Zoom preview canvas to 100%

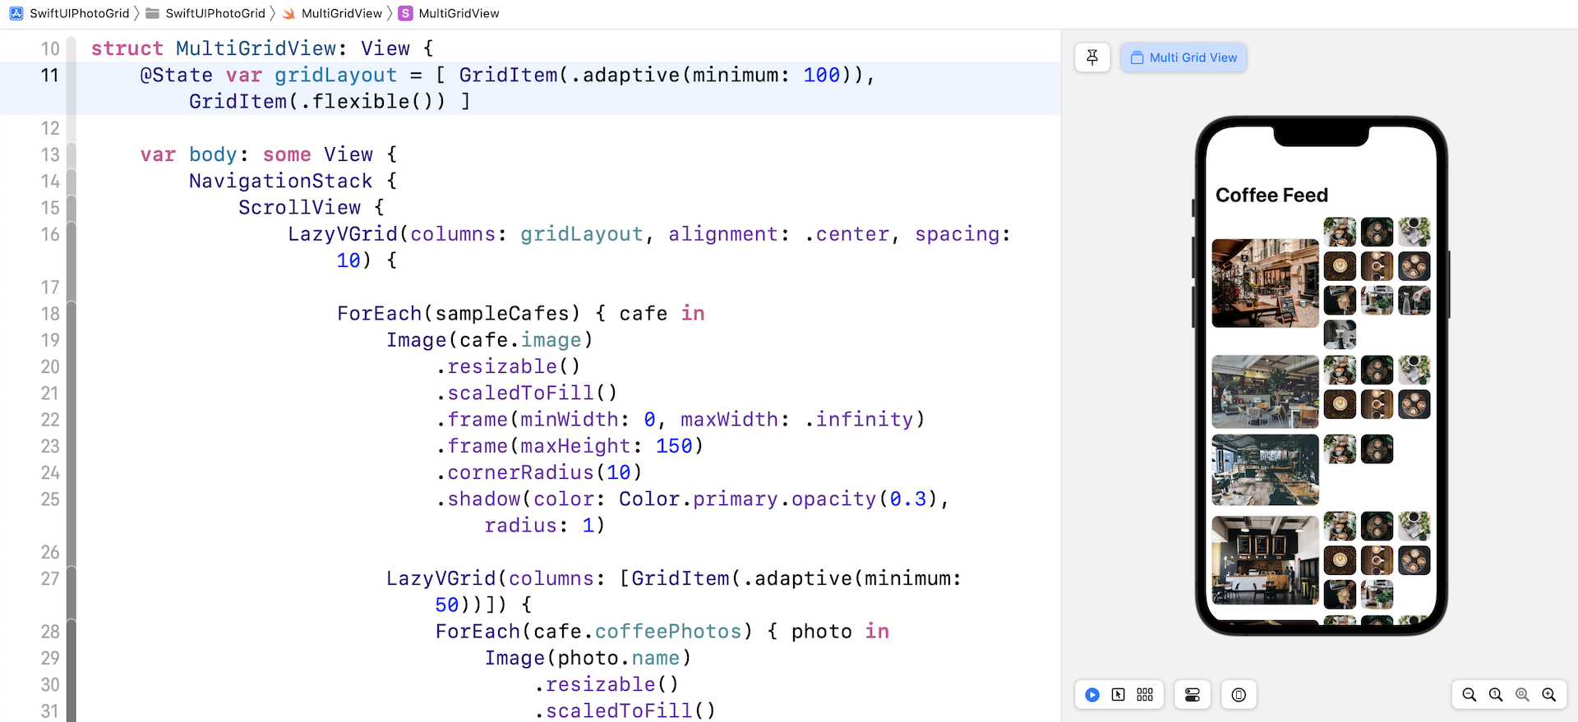coord(1496,695)
